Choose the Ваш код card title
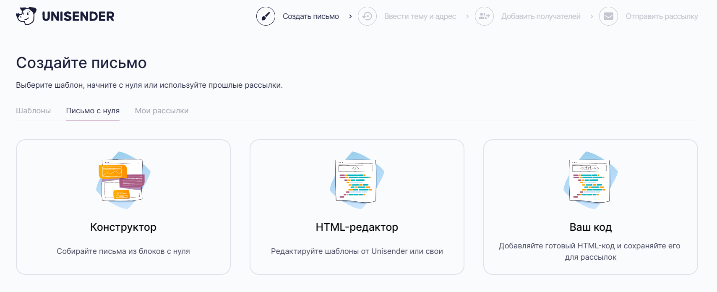The height and width of the screenshot is (292, 717). [x=591, y=227]
